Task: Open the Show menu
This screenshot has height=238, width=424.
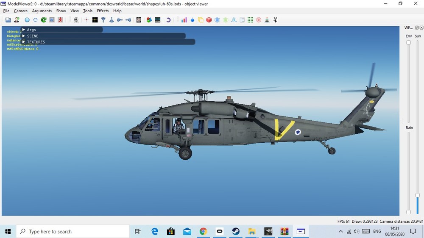Action: point(61,11)
